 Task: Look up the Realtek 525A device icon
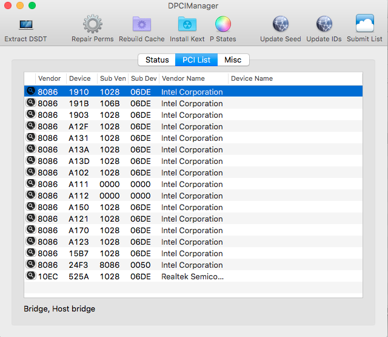click(x=30, y=276)
